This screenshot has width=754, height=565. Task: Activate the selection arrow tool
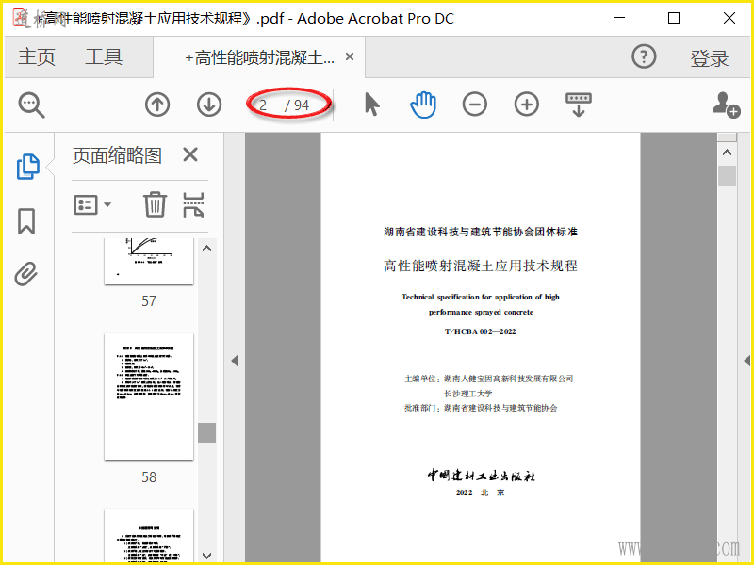pyautogui.click(x=371, y=105)
